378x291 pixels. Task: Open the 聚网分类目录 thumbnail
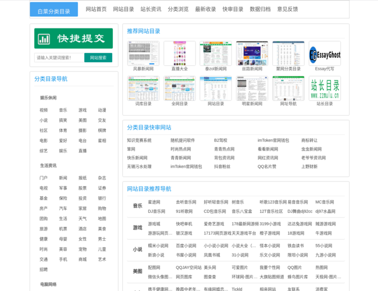[x=288, y=54]
